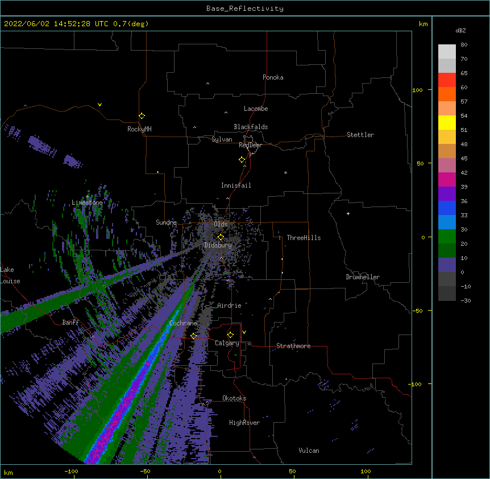
Task: Select the yellow diamond marker below Cochrane
Action: (194, 336)
